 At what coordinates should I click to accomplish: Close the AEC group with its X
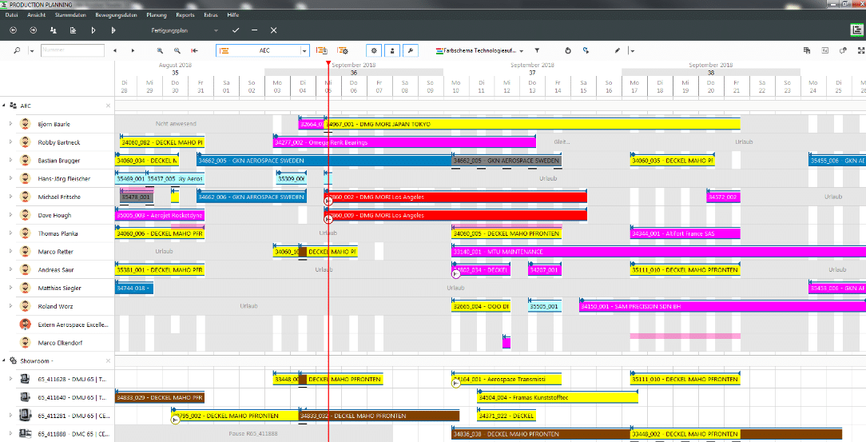coord(109,106)
